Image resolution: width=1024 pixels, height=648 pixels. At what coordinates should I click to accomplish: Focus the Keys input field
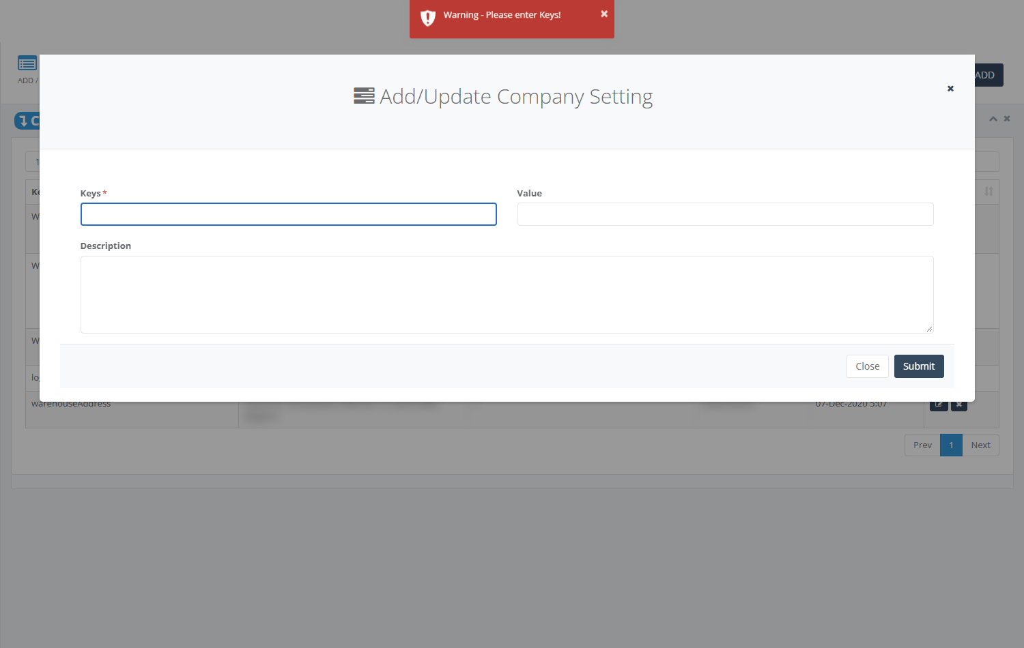tap(289, 214)
